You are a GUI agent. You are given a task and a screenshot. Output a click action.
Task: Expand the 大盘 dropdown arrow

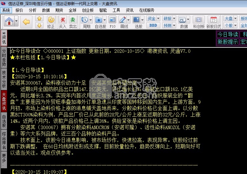(236, 18)
